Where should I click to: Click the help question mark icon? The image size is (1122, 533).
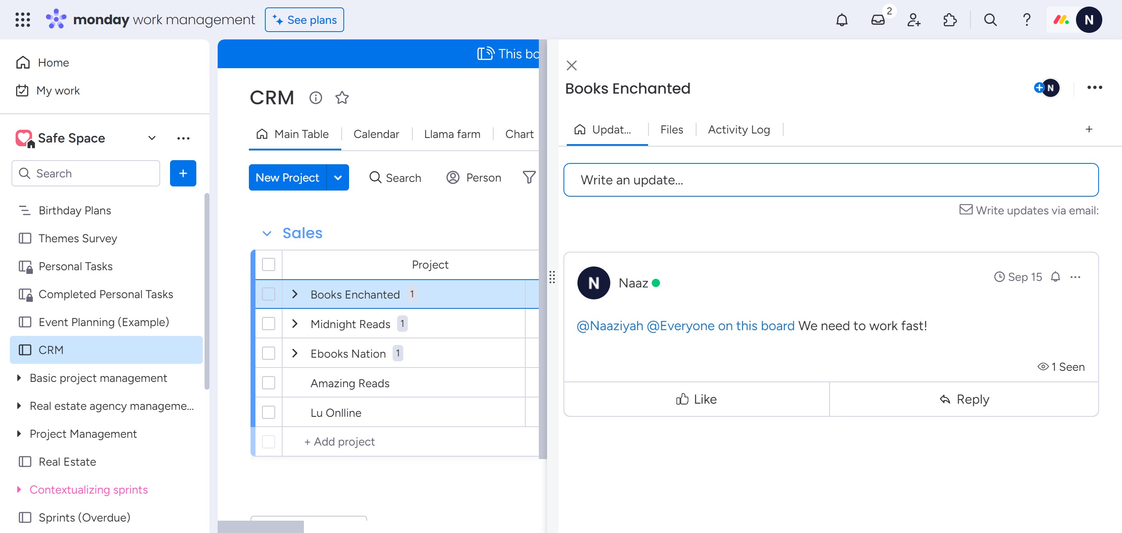[1026, 20]
